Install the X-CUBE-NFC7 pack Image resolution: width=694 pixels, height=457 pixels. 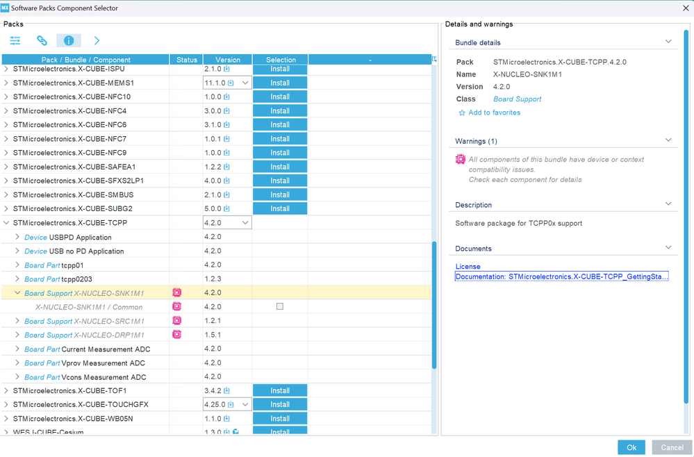(x=280, y=139)
